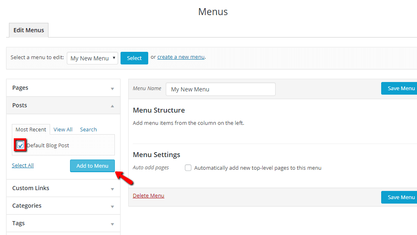
Task: Open the menu selection dropdown
Action: (92, 58)
